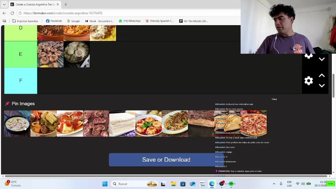Image resolution: width=336 pixels, height=189 pixels.
Task: Select the sandwiches de miga image
Action: [122, 124]
